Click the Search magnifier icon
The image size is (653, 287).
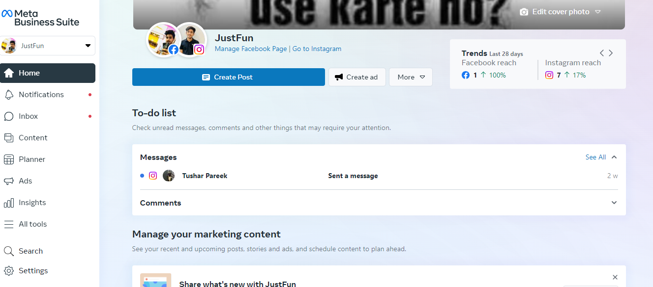tap(9, 251)
